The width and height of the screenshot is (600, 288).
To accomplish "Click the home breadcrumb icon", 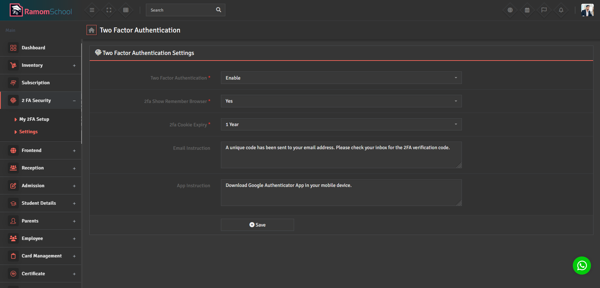I will pyautogui.click(x=91, y=30).
